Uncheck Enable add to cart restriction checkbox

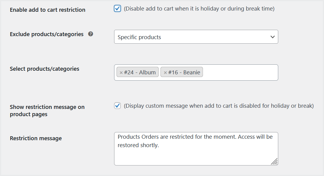[x=117, y=9]
